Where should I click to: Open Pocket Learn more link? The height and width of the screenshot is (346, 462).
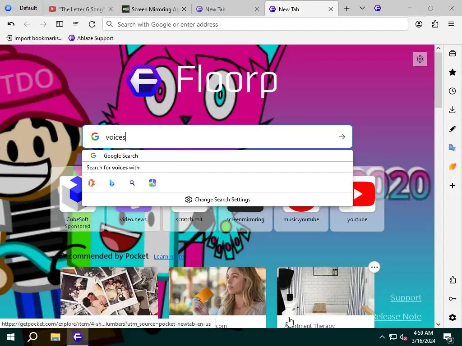tap(169, 256)
